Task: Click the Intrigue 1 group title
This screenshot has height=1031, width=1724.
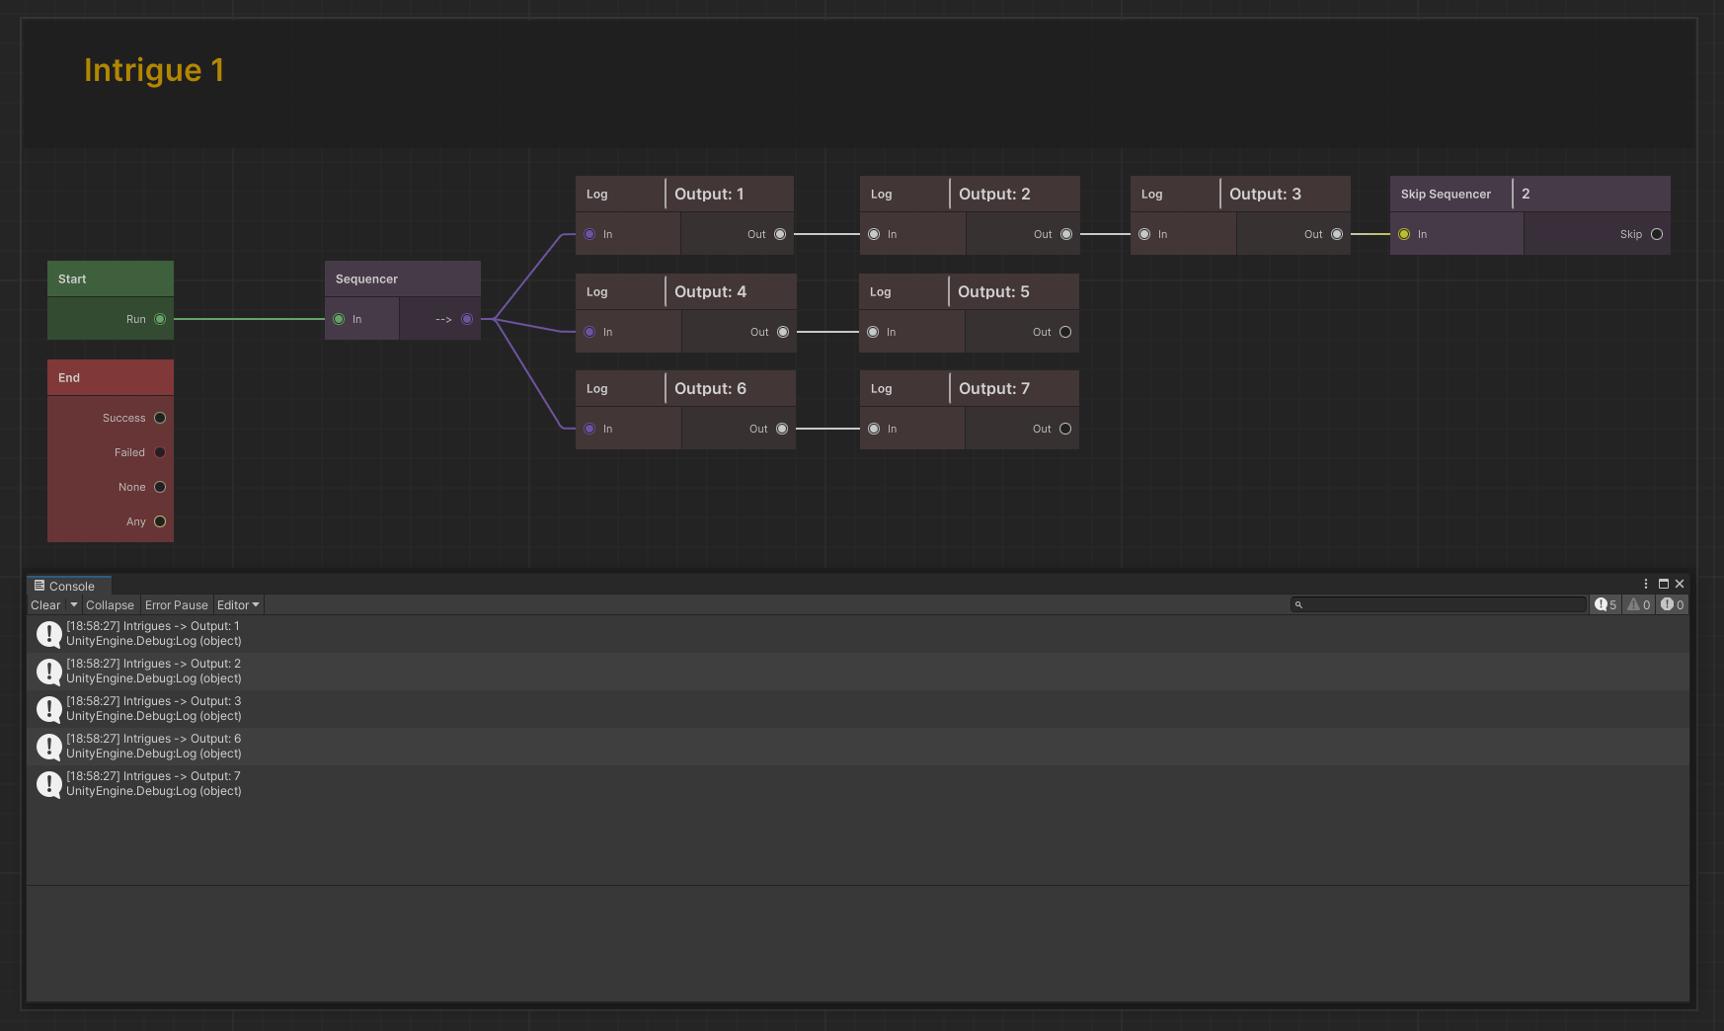Action: point(154,70)
